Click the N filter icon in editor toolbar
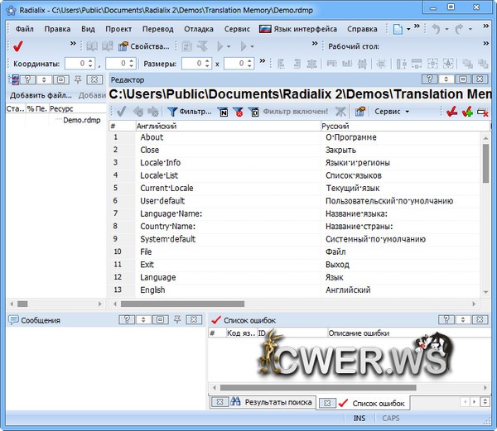Screen dimensions: 497x431 tap(224, 112)
